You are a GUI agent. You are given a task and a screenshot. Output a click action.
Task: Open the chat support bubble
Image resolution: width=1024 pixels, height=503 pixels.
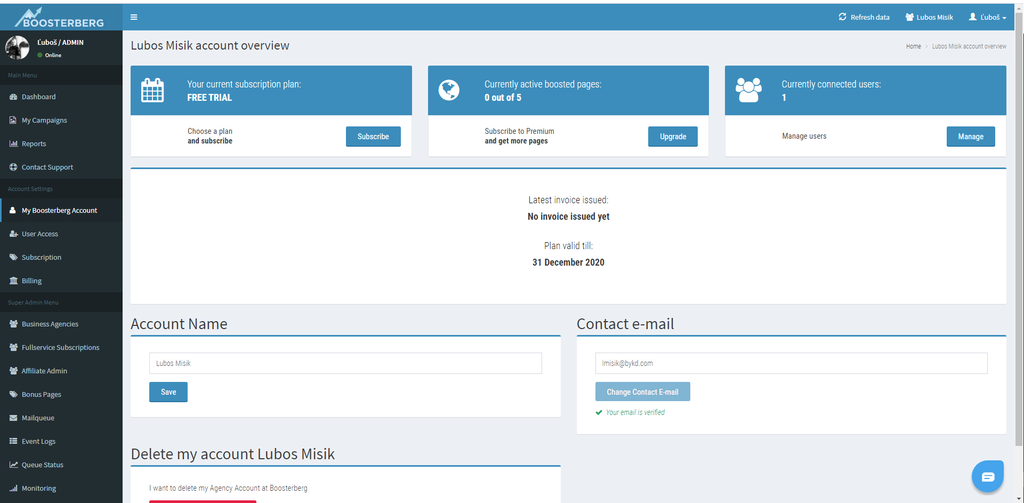point(987,476)
